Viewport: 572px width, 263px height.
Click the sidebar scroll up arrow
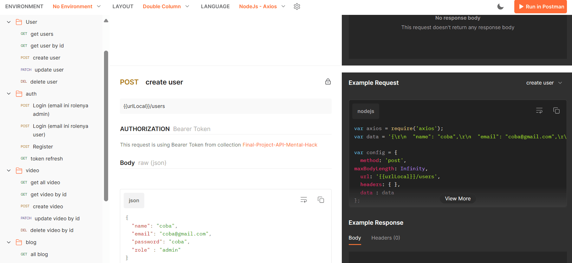(x=106, y=21)
